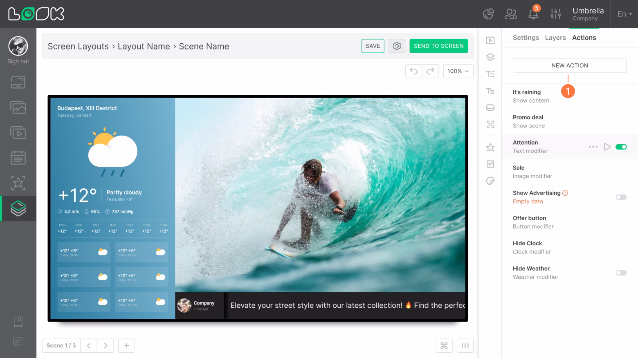Open video playlists icon in left sidebar
The height and width of the screenshot is (358, 638).
tap(18, 133)
